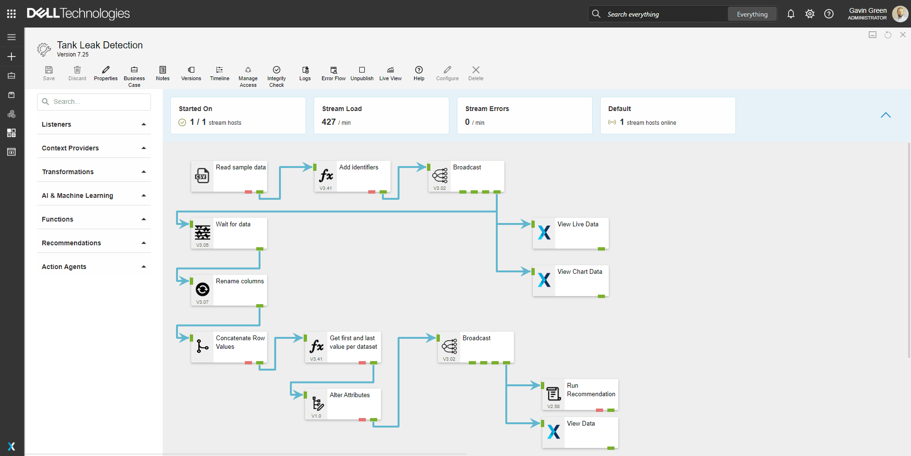Click the component search field
This screenshot has height=456, width=911.
coord(94,102)
